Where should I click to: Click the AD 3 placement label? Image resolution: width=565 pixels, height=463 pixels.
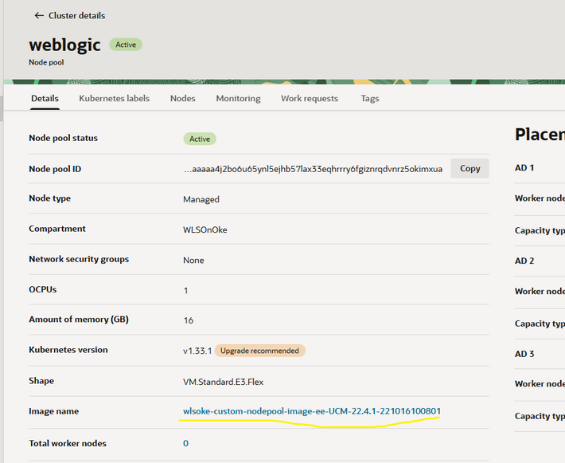[x=524, y=354]
